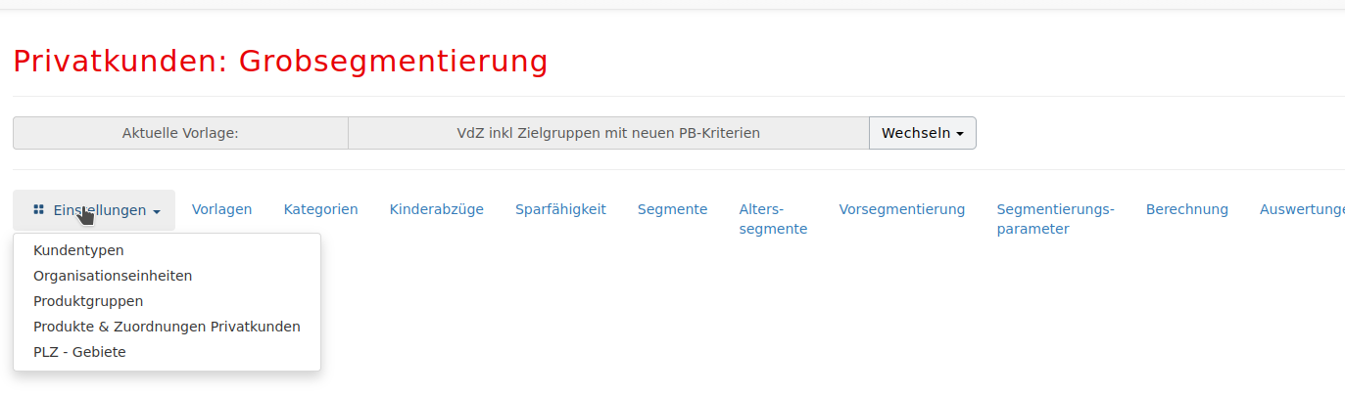Screen dimensions: 1345x395
Task: Open the Kinderabzüge tab
Action: 436,209
